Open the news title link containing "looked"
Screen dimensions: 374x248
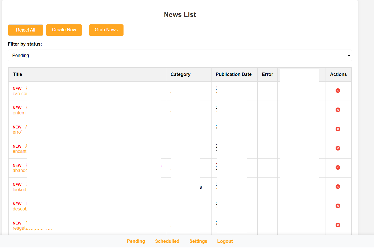coord(19,190)
